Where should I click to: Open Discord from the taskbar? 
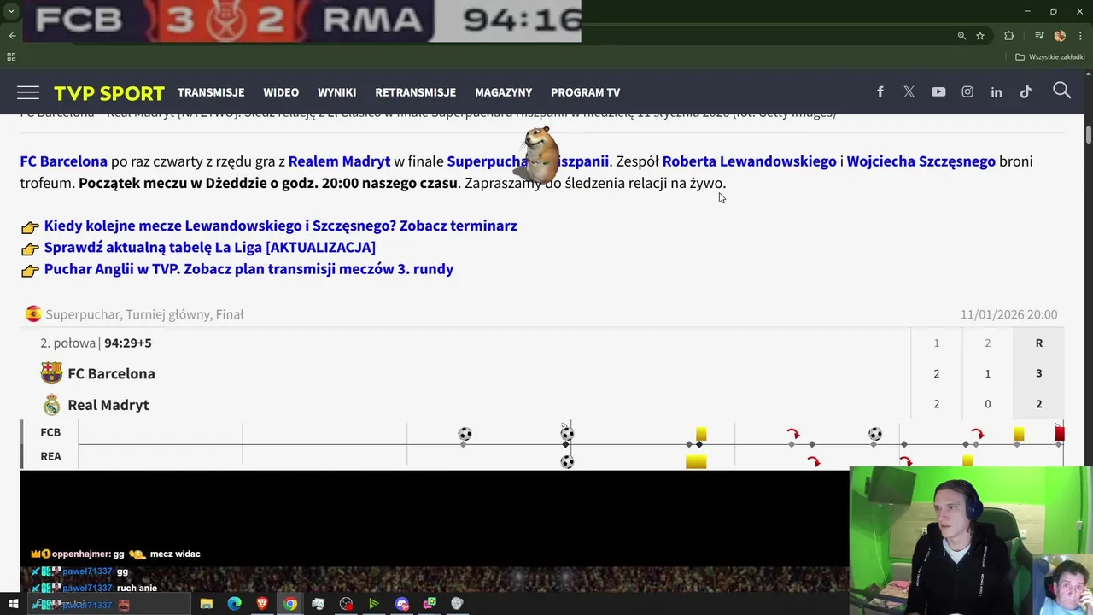pos(402,604)
